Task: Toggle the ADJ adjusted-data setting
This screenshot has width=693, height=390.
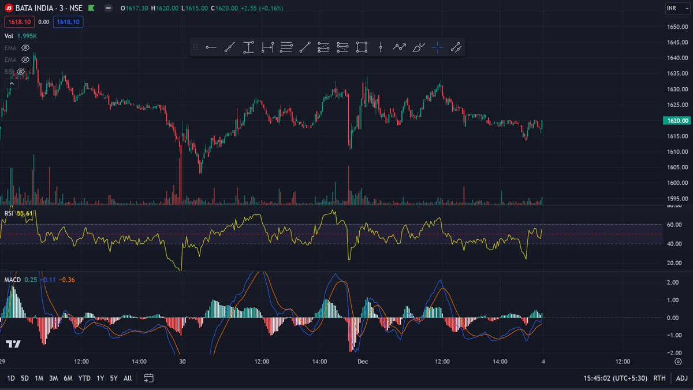Action: click(681, 378)
